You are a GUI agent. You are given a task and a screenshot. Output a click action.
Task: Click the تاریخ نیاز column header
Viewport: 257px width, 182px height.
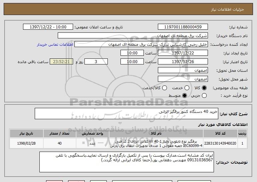tap(26, 133)
